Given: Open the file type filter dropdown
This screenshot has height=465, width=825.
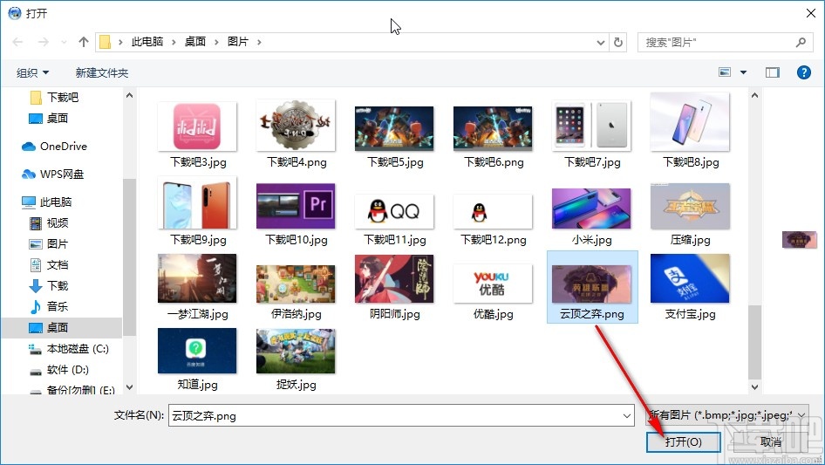Looking at the screenshot, I should pyautogui.click(x=727, y=416).
